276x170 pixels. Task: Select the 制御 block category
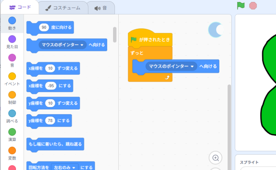pos(12,98)
